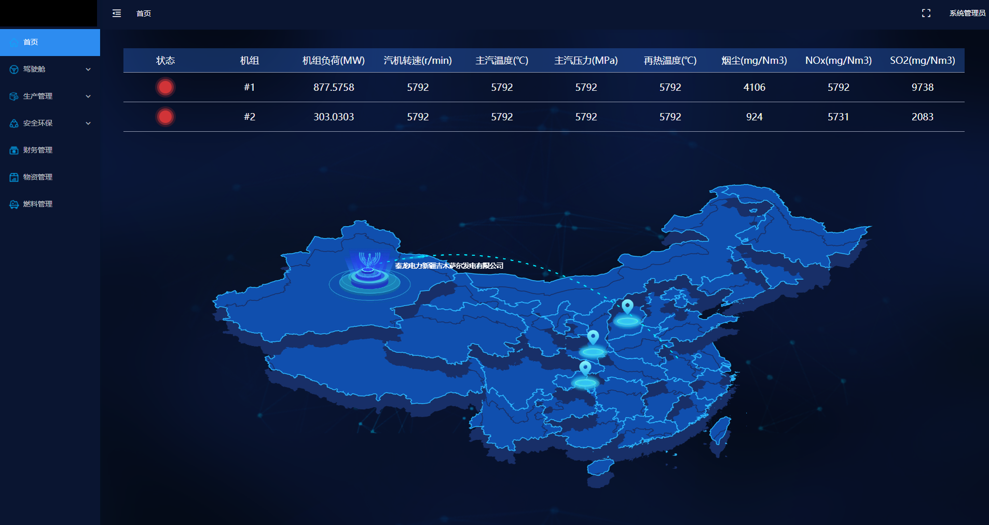Expand the 安全环保 submenu chevron

(88, 123)
